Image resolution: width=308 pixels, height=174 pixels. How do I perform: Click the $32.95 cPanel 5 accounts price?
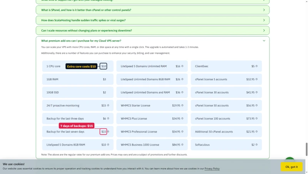tap(250, 79)
